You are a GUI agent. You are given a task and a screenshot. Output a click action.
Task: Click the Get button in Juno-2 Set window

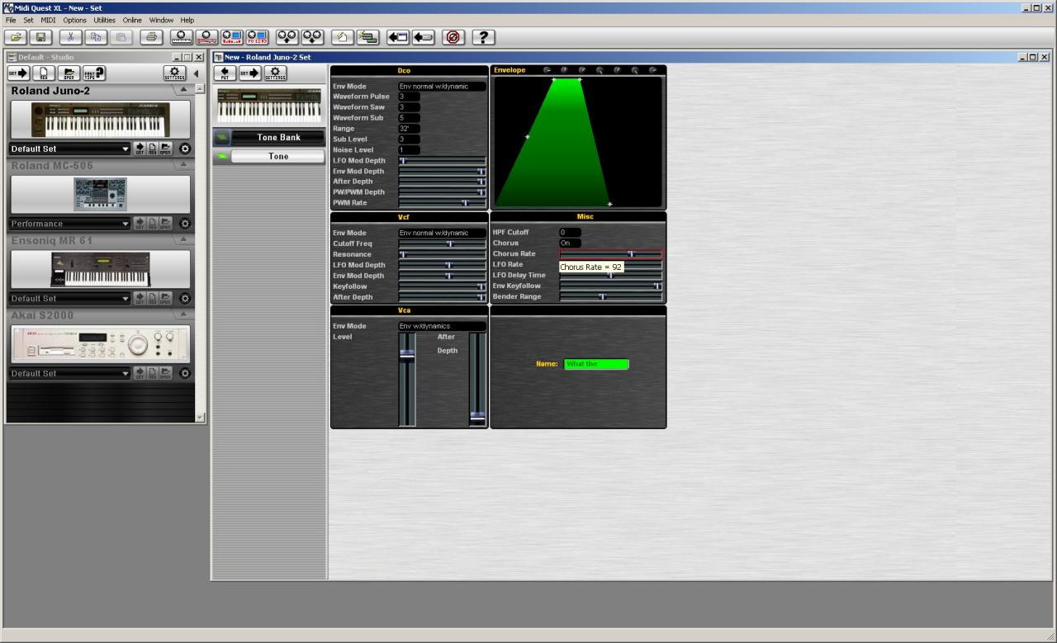[x=250, y=73]
